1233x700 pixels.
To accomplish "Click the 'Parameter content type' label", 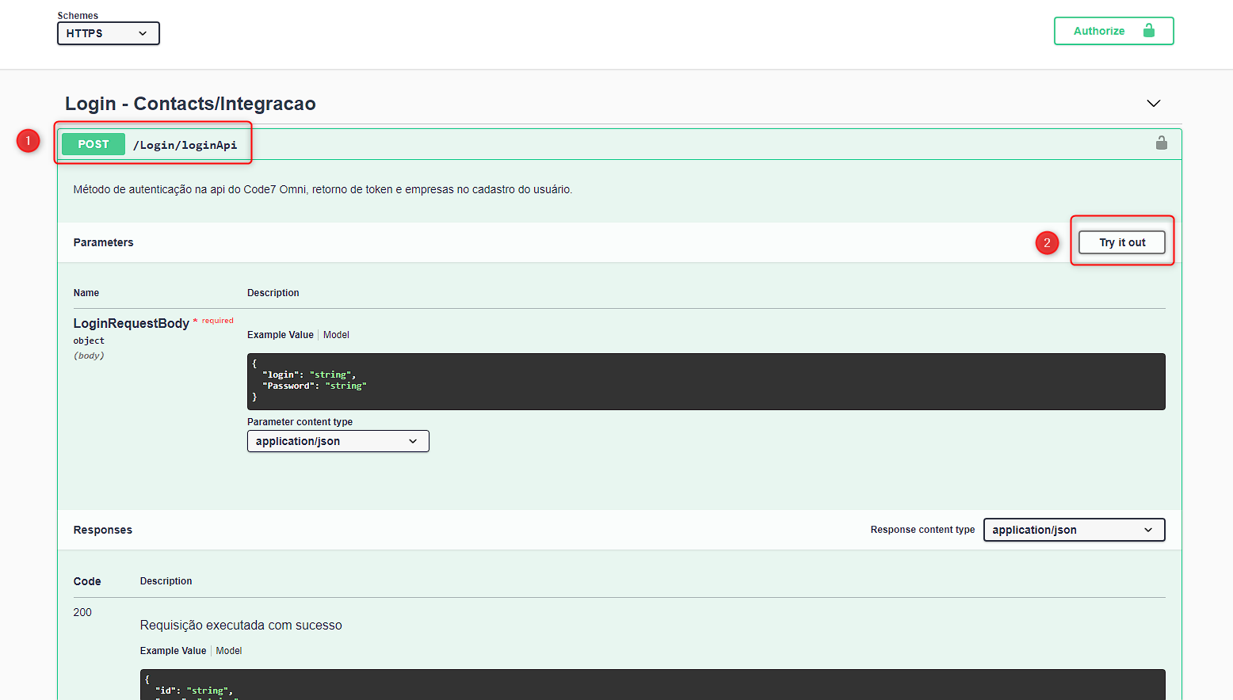I will coord(300,422).
